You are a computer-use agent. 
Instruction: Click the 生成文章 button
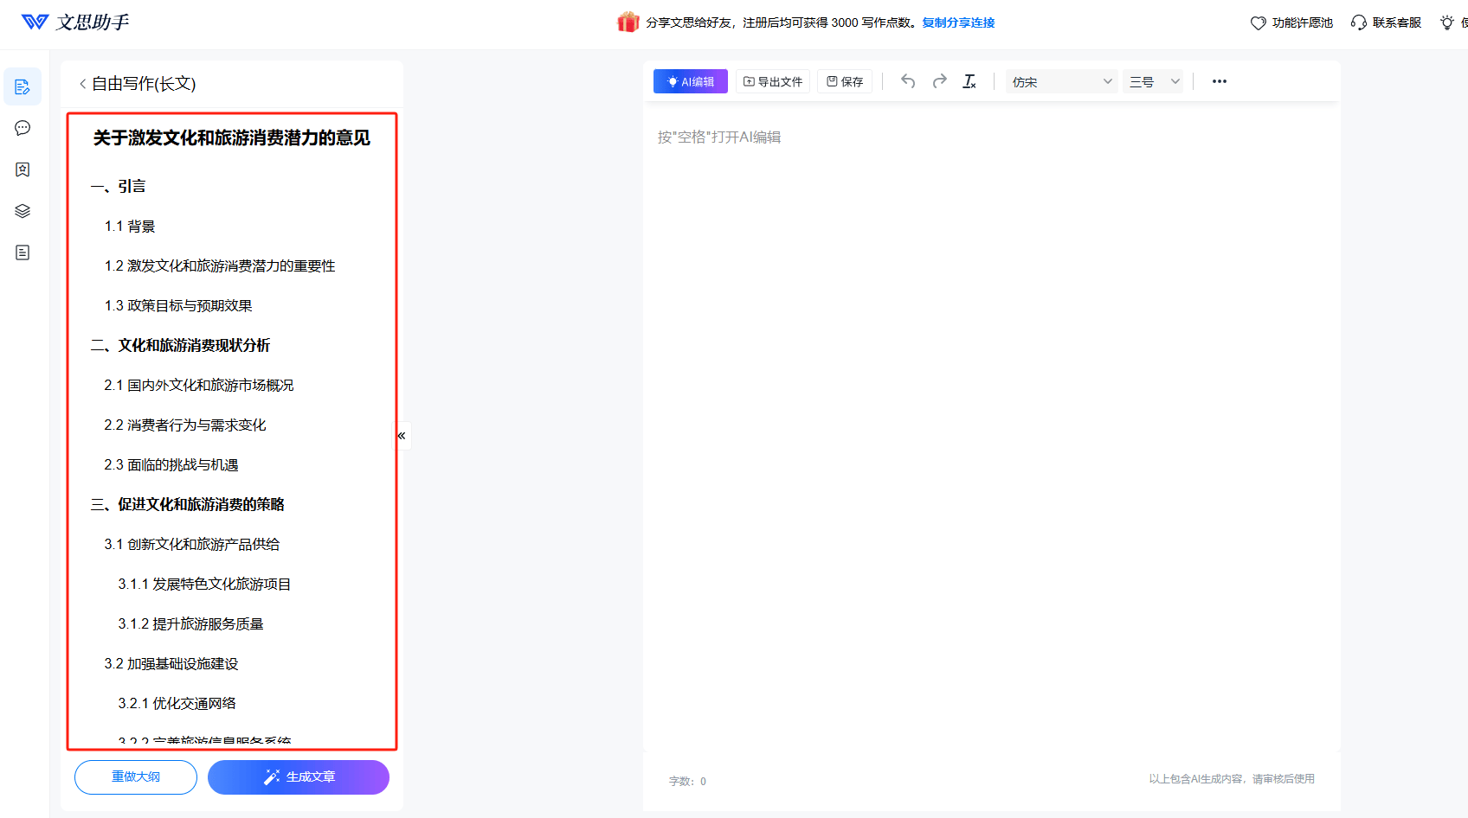[x=298, y=776]
